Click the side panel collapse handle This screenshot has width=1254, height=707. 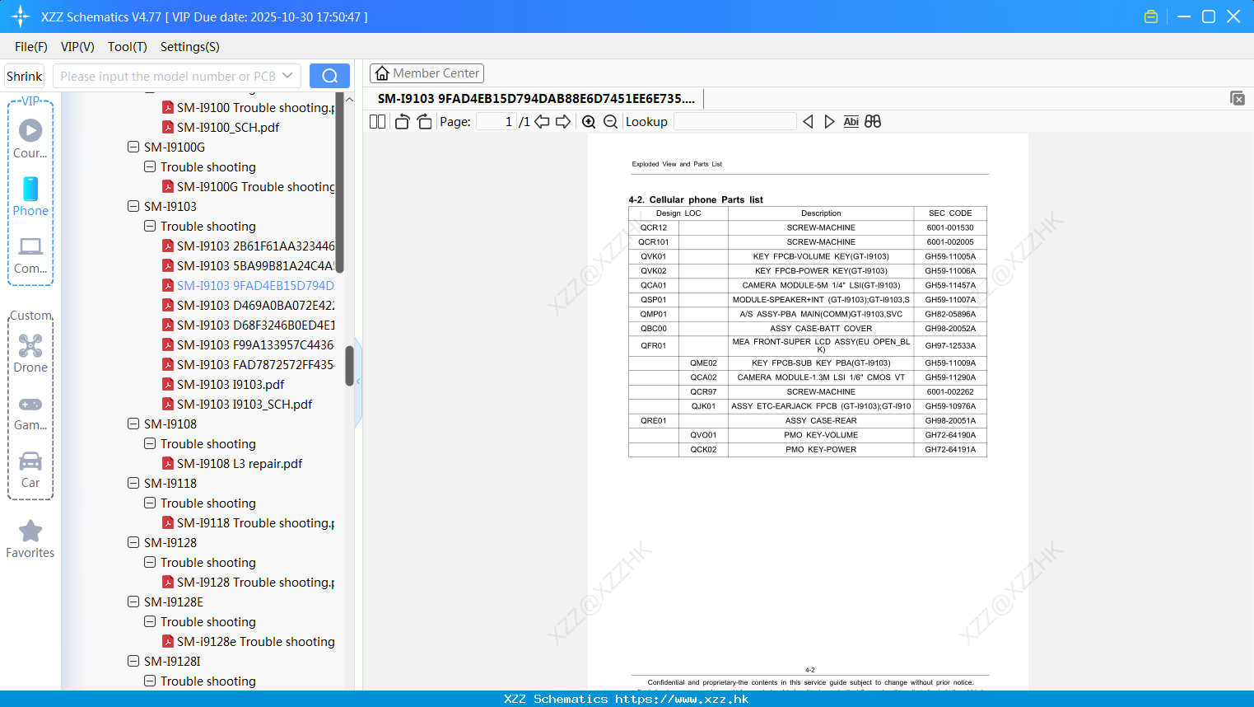pos(358,382)
